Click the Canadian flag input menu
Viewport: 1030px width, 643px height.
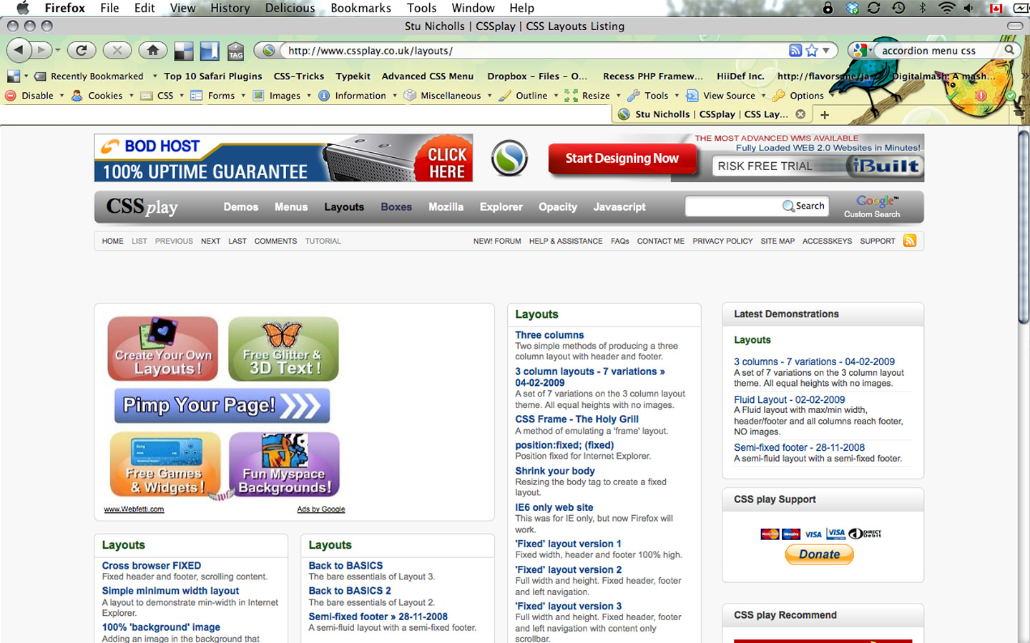point(996,8)
